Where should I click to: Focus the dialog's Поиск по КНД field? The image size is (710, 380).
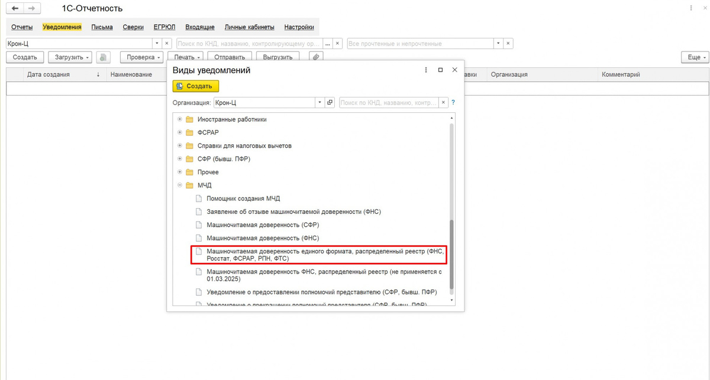(389, 102)
